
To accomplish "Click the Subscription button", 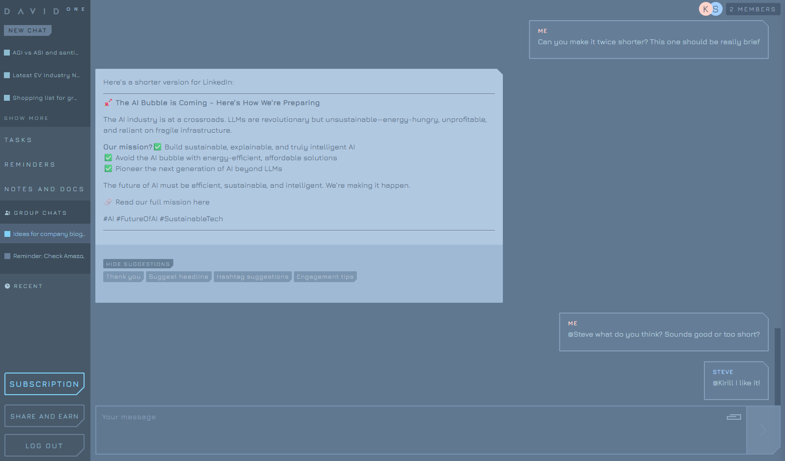I will point(44,384).
